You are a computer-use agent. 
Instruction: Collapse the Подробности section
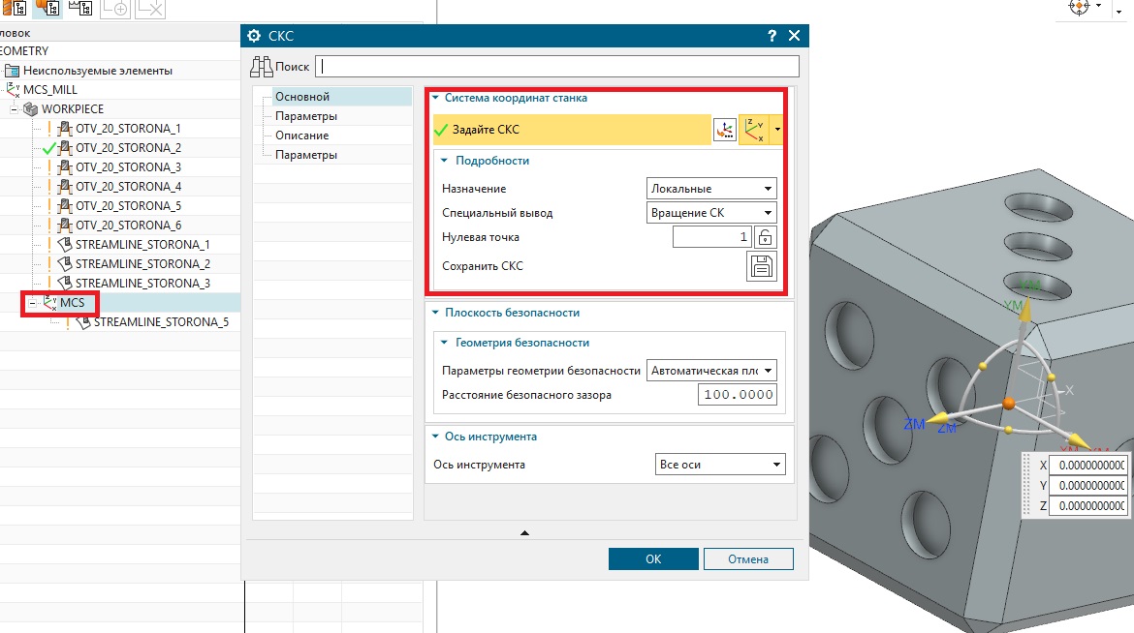click(445, 161)
